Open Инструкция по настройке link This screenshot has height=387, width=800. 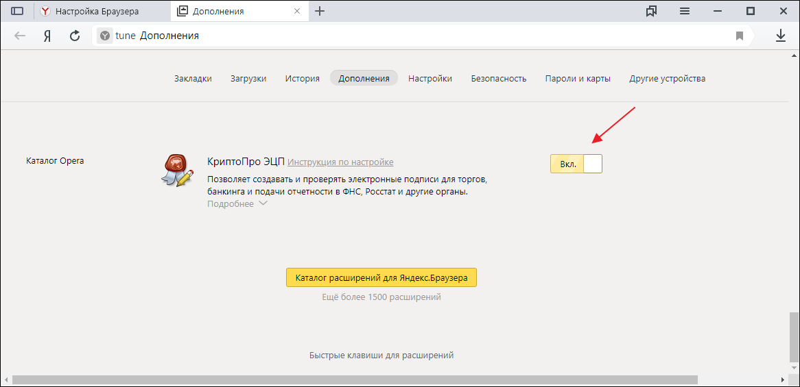(340, 162)
